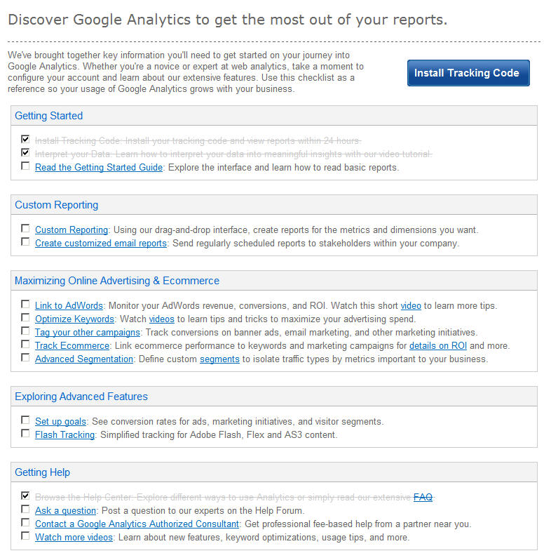The height and width of the screenshot is (558, 544).
Task: Tick the Set up goals checkbox
Action: point(25,420)
